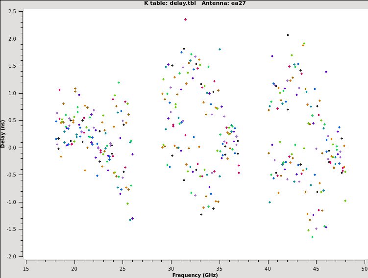Choose the x-axis tick label 45
Screen dimensions: 368x278
[x=317, y=268]
